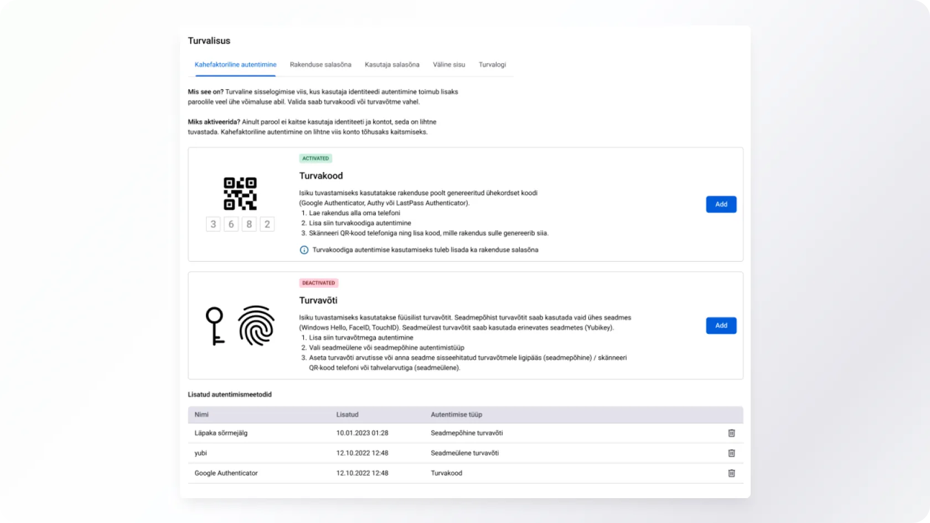Click the Nimi column header

tap(201, 415)
